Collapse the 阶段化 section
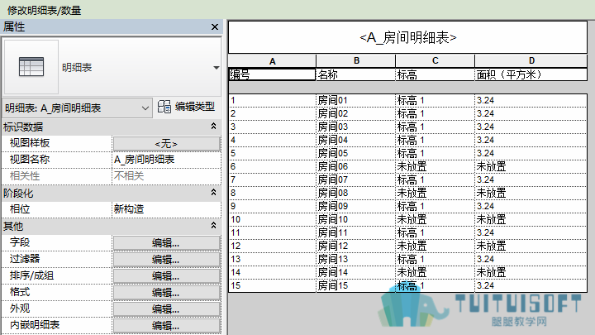The width and height of the screenshot is (595, 335). [214, 193]
